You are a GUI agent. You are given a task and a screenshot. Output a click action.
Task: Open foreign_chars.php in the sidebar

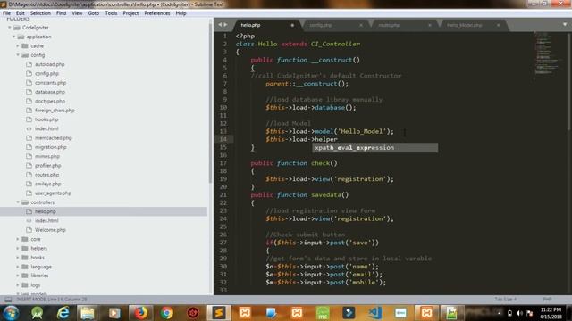click(x=55, y=111)
